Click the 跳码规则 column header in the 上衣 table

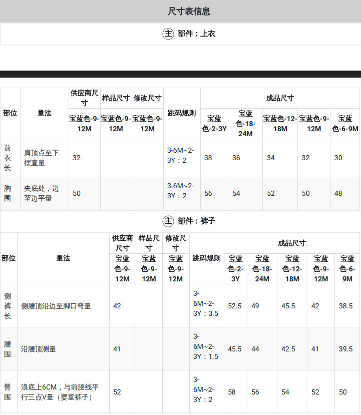tap(182, 113)
